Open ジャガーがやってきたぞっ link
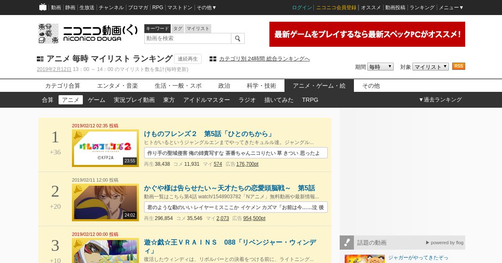Viewport: 502px width, 263px height. 418,258
